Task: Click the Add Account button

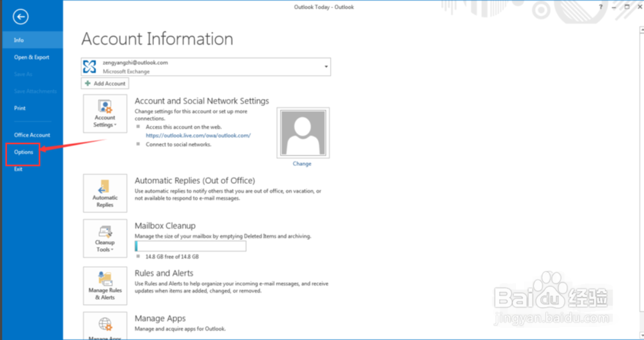Action: [105, 84]
